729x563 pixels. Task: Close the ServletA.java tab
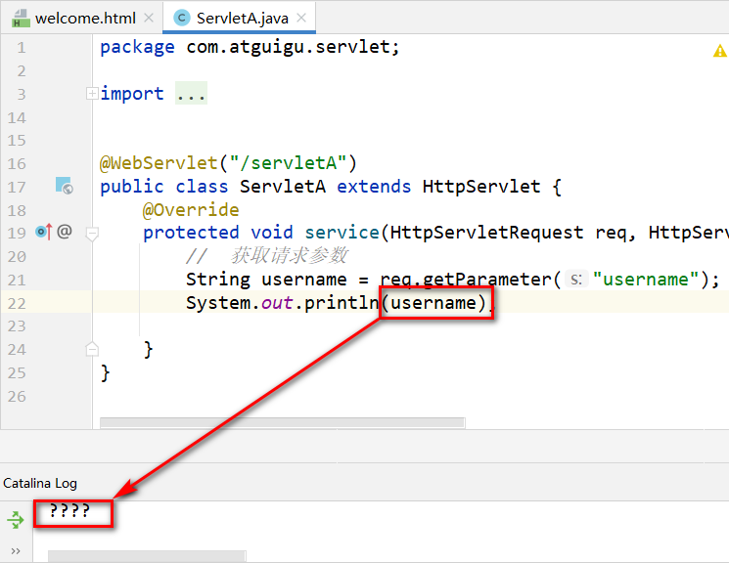tap(303, 19)
